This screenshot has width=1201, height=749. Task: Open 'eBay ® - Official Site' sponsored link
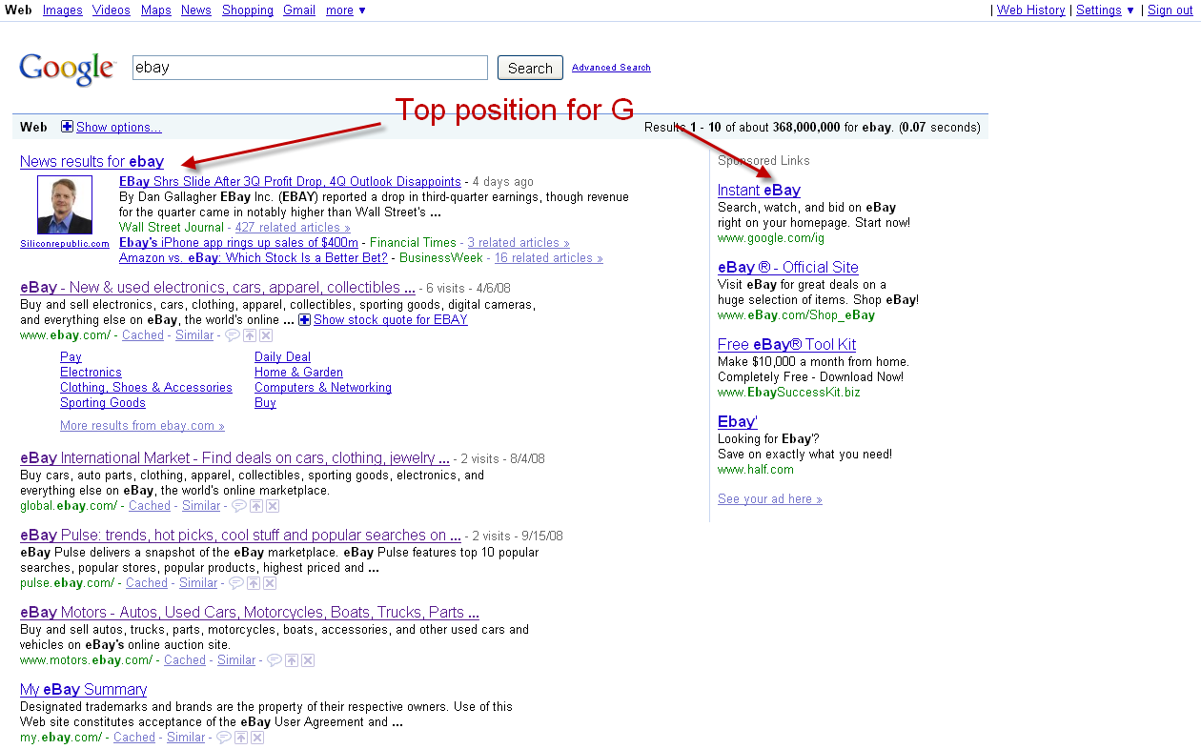(788, 268)
